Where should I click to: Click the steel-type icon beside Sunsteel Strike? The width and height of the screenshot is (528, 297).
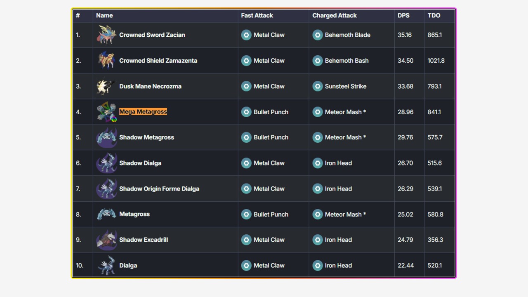coord(317,87)
